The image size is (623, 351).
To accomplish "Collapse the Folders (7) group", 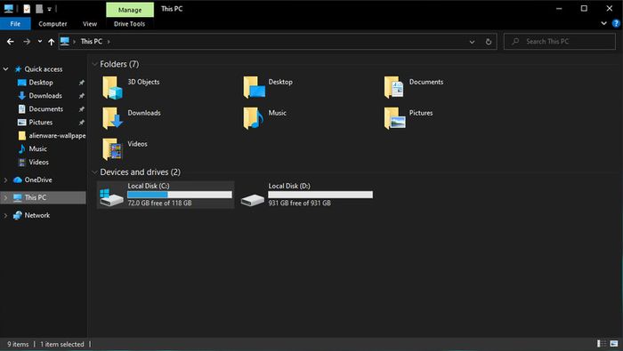I will 94,64.
